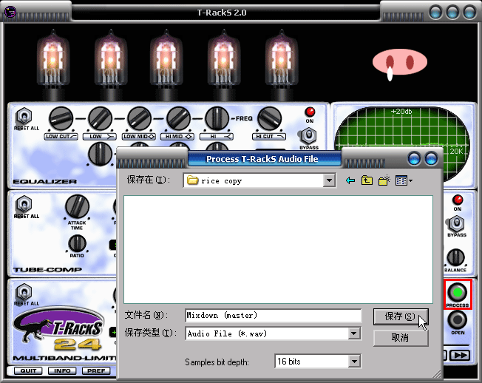Click the first glowing vacuum tube
The height and width of the screenshot is (383, 482).
[x=53, y=58]
